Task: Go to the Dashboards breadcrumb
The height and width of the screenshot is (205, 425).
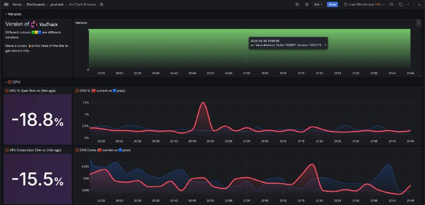Action: click(36, 4)
